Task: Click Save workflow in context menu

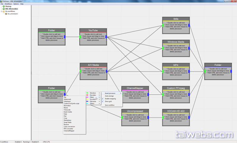Action: (110, 105)
